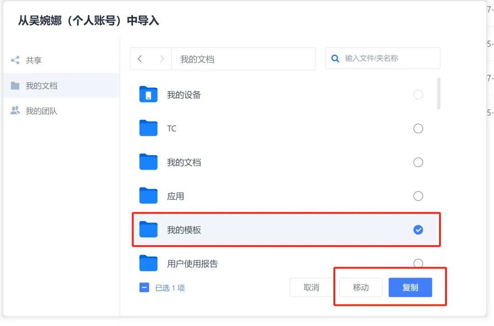Screen dimensions: 494x326
Task: Click the 我的设备 device folder icon
Action: (148, 95)
